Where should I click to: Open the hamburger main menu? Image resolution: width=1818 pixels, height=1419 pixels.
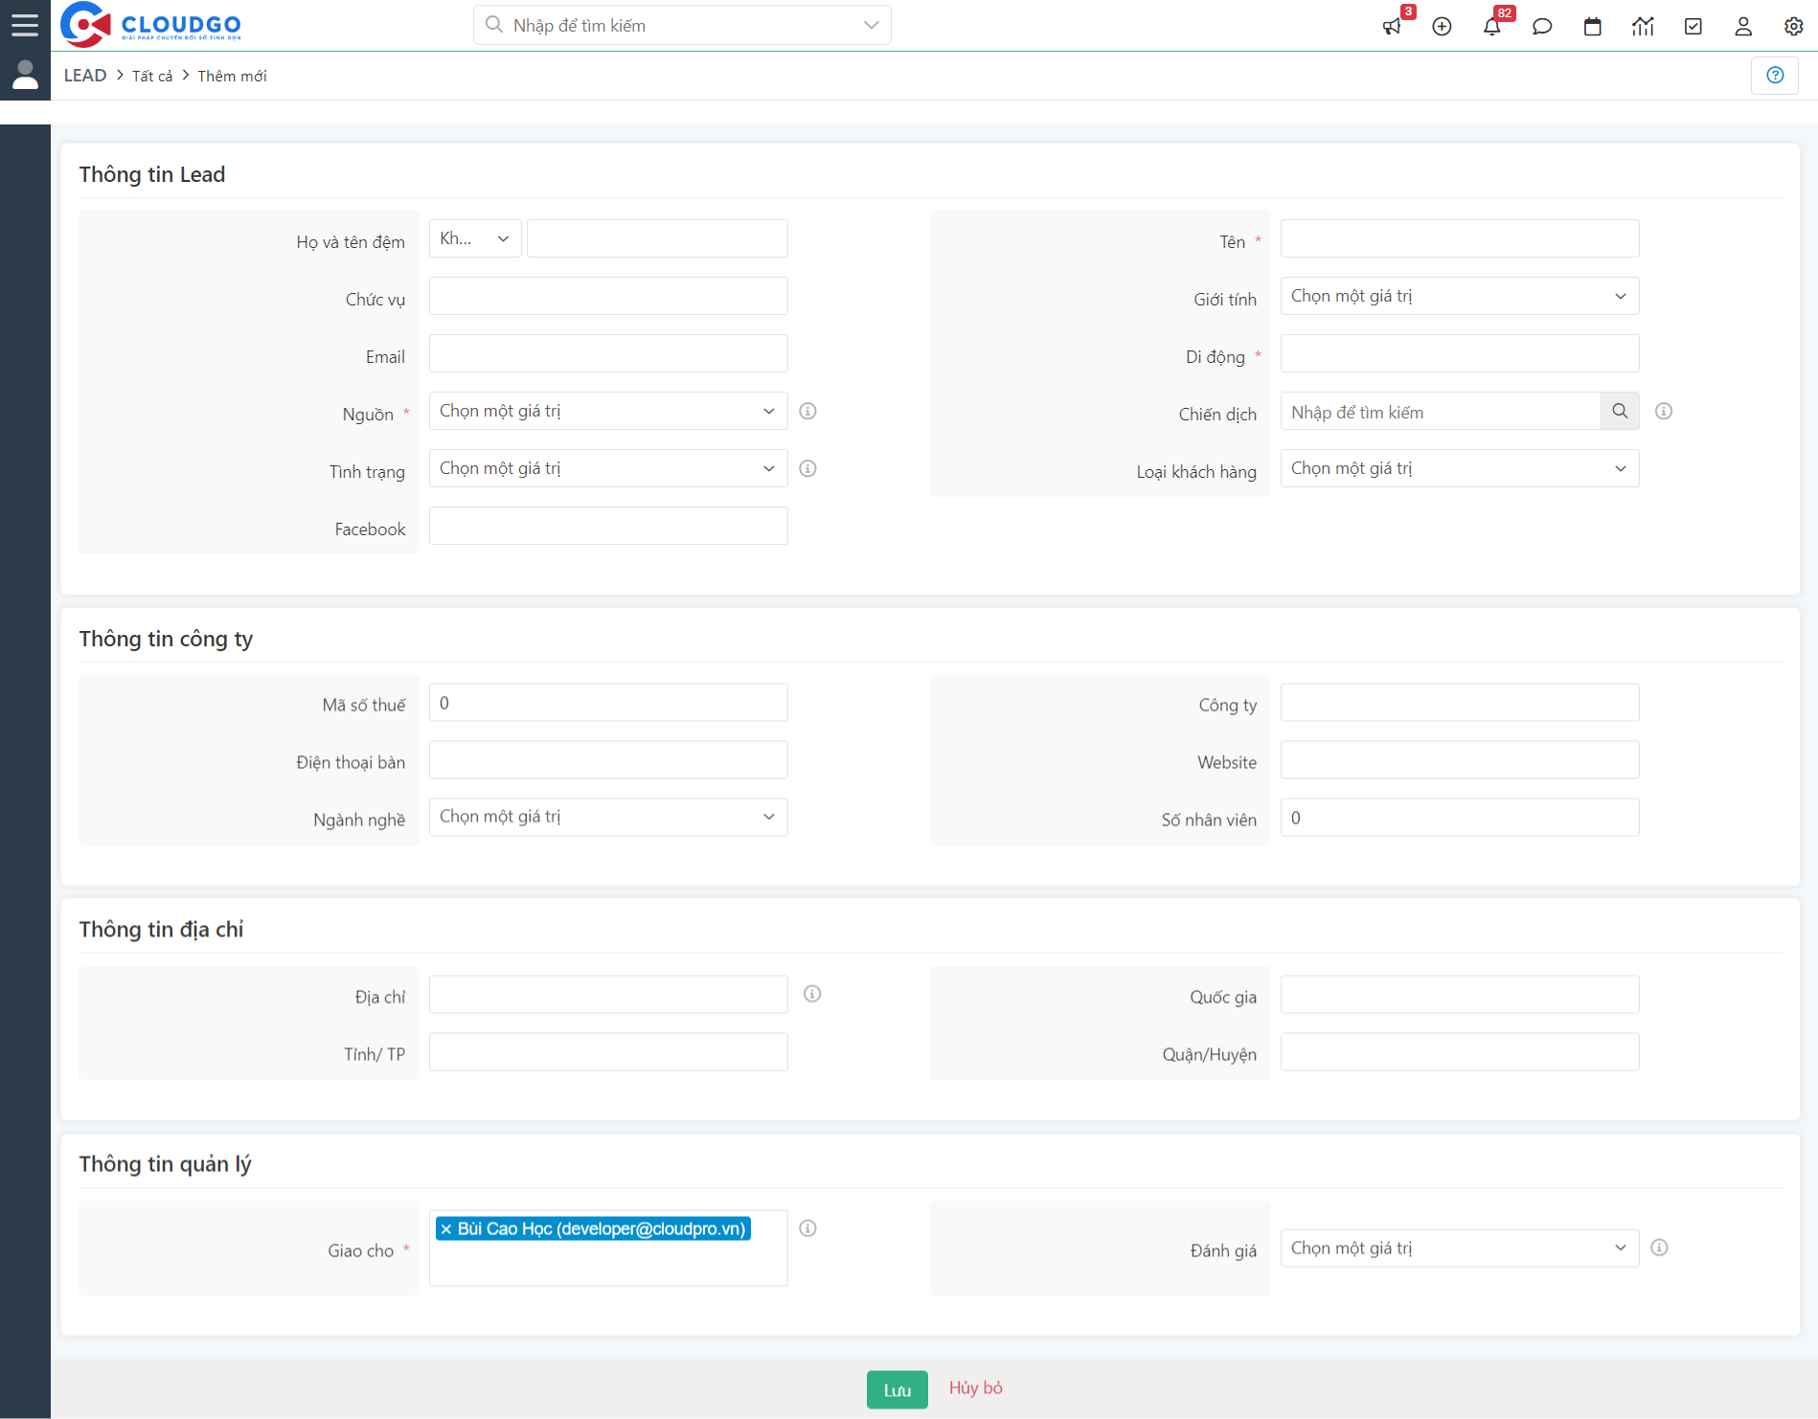pyautogui.click(x=25, y=25)
